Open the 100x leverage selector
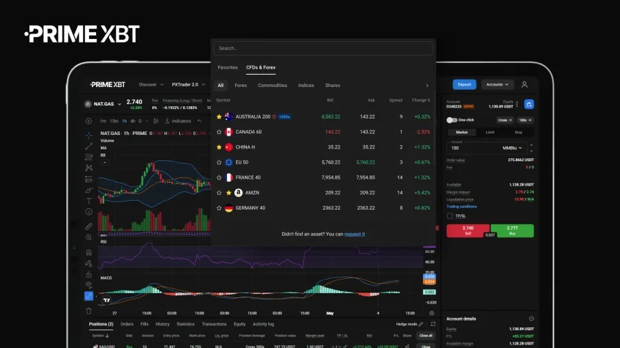 (x=525, y=120)
